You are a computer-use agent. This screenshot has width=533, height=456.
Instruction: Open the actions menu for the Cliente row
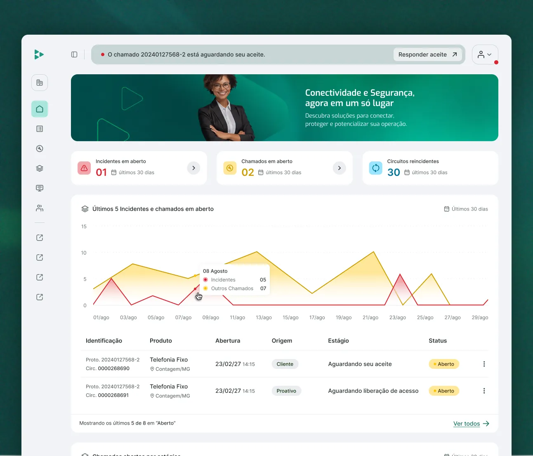[x=484, y=364]
